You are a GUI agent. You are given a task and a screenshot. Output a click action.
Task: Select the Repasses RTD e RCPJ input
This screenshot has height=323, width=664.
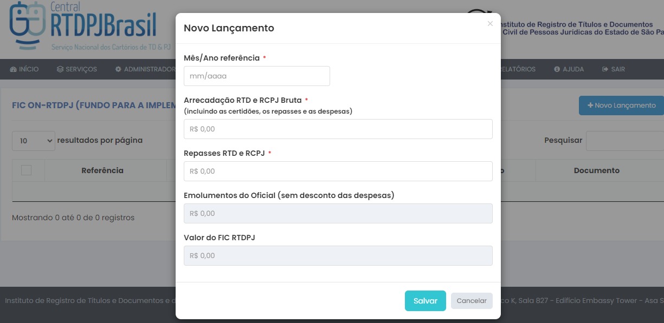338,171
